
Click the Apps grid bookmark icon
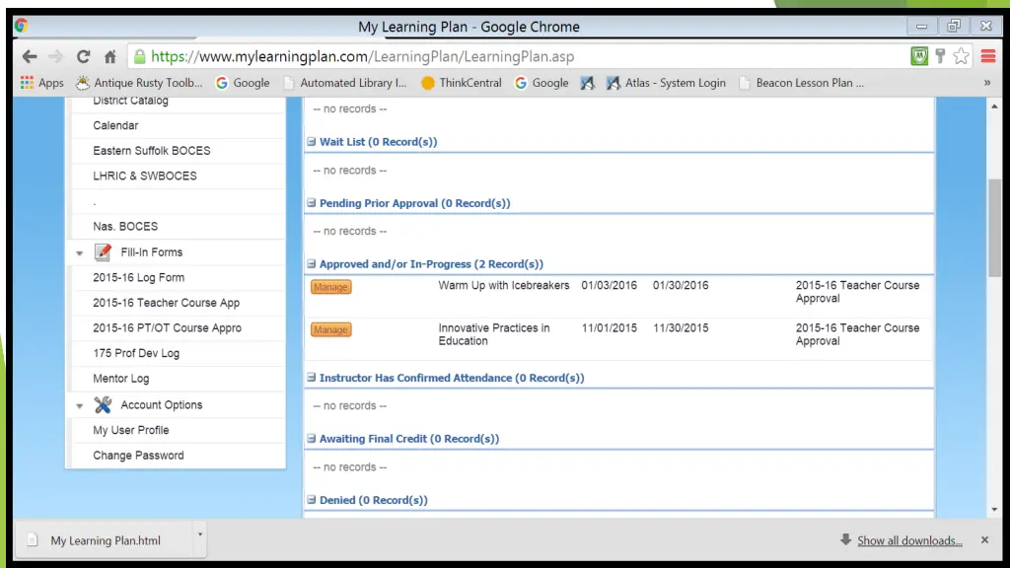pos(28,84)
